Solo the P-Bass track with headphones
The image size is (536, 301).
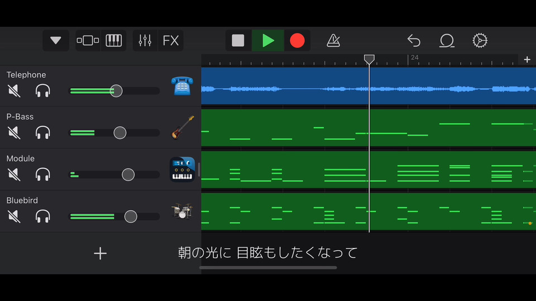[x=43, y=133]
